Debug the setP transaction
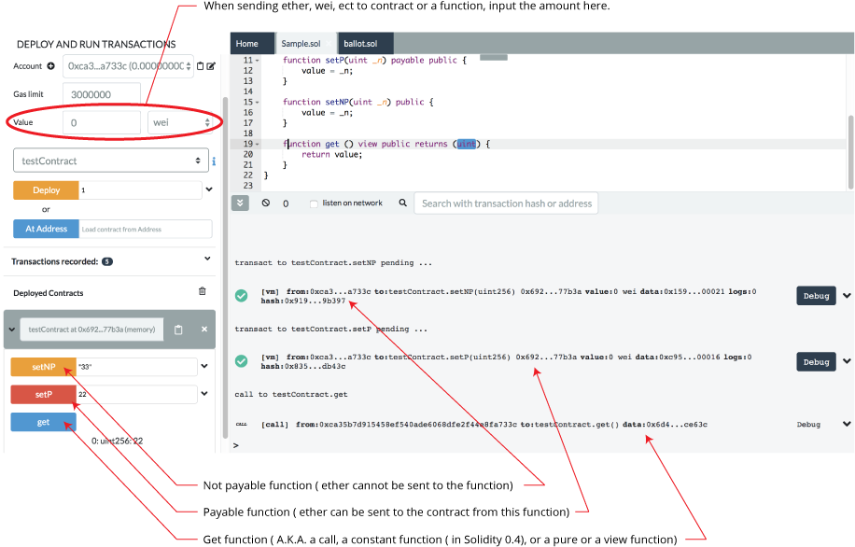Viewport: 855px width, 547px height. tap(816, 361)
